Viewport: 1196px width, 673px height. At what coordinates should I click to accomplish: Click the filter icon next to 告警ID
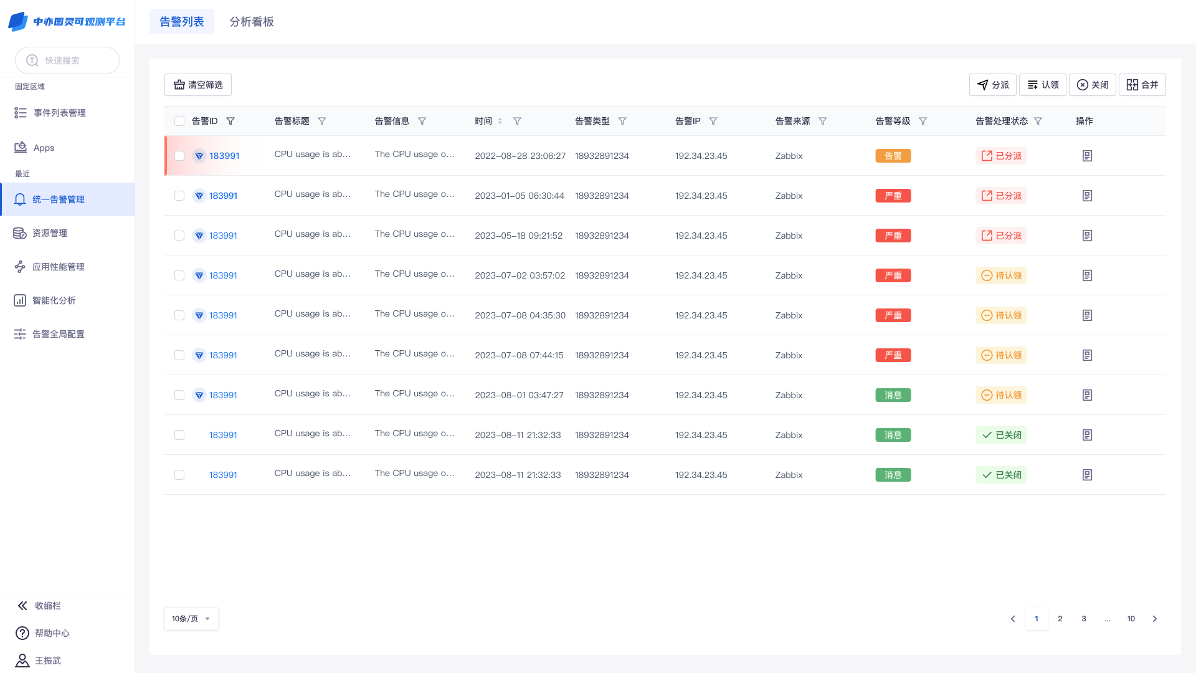click(x=230, y=121)
